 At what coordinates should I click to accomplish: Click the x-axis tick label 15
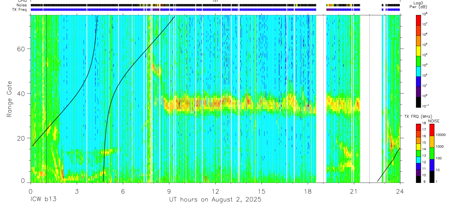point(262,191)
